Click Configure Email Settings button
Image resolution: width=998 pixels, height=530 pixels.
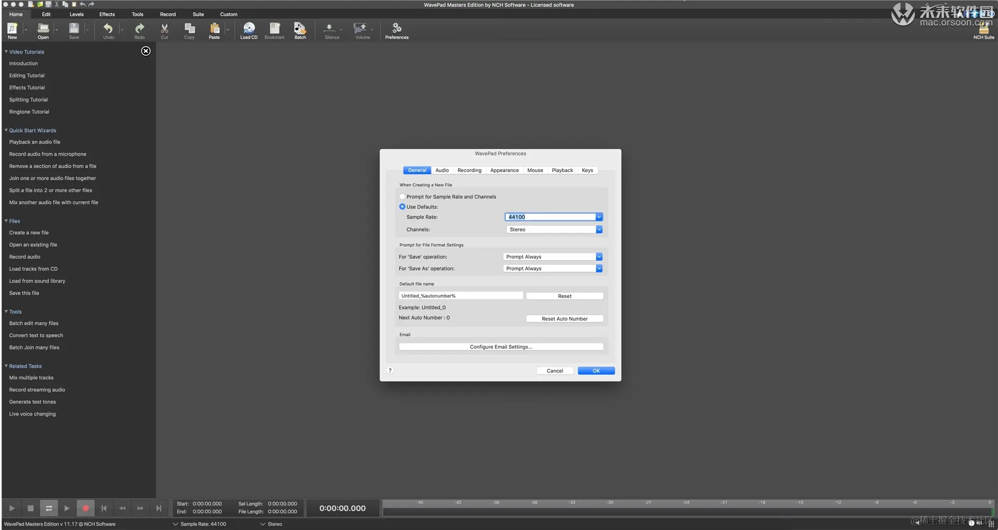click(501, 347)
